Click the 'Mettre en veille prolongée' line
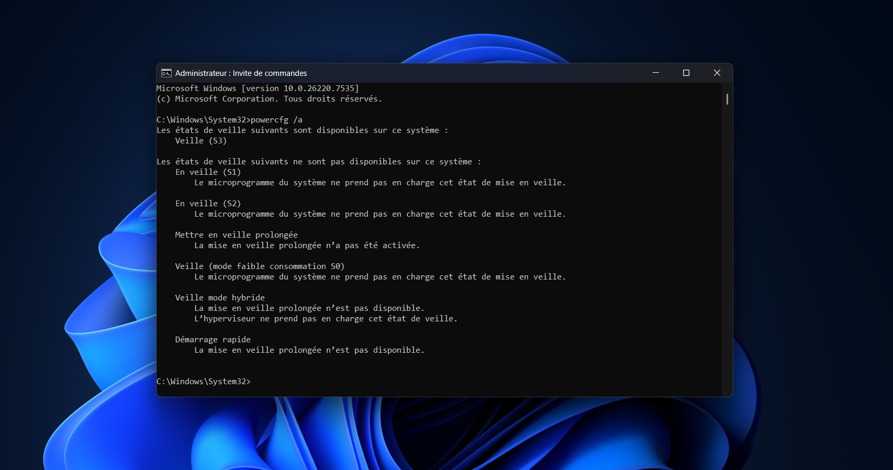 [237, 235]
